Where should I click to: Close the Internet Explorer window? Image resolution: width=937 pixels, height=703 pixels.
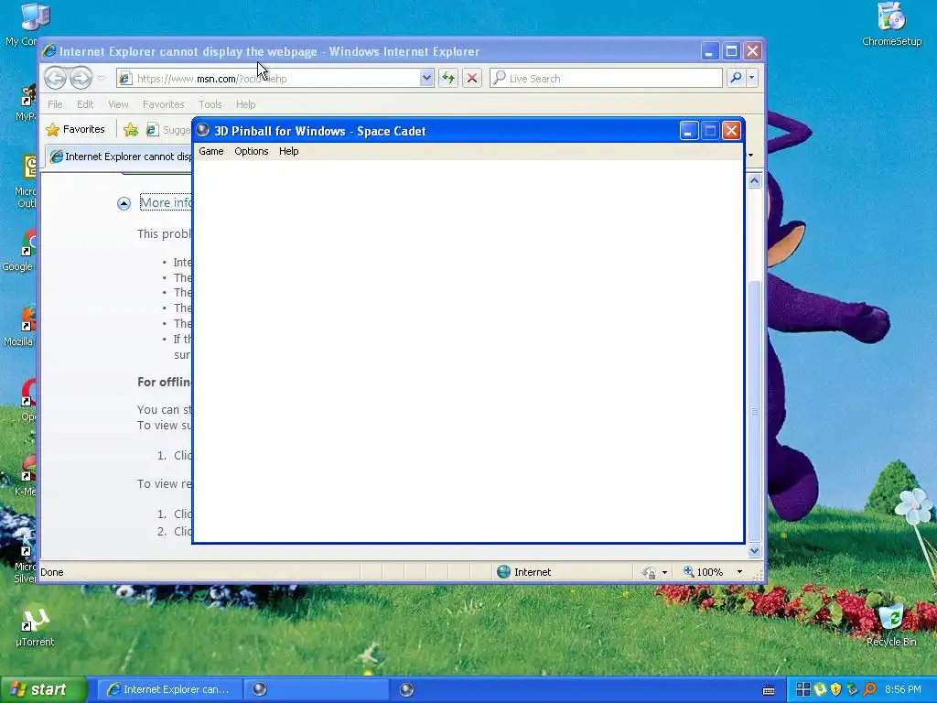[752, 51]
